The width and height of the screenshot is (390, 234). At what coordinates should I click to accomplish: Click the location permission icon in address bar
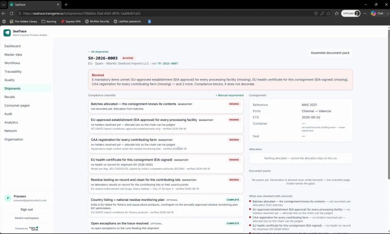316,14
